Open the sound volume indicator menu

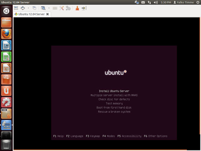[x=156, y=2]
